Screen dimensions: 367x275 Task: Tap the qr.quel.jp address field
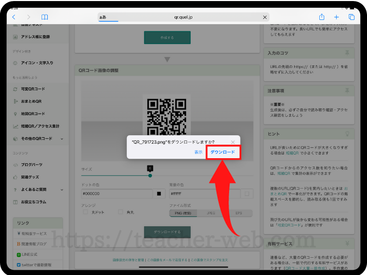point(183,17)
